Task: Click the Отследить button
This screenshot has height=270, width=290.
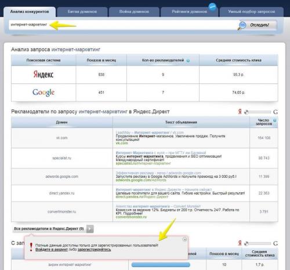Action: tap(259, 25)
